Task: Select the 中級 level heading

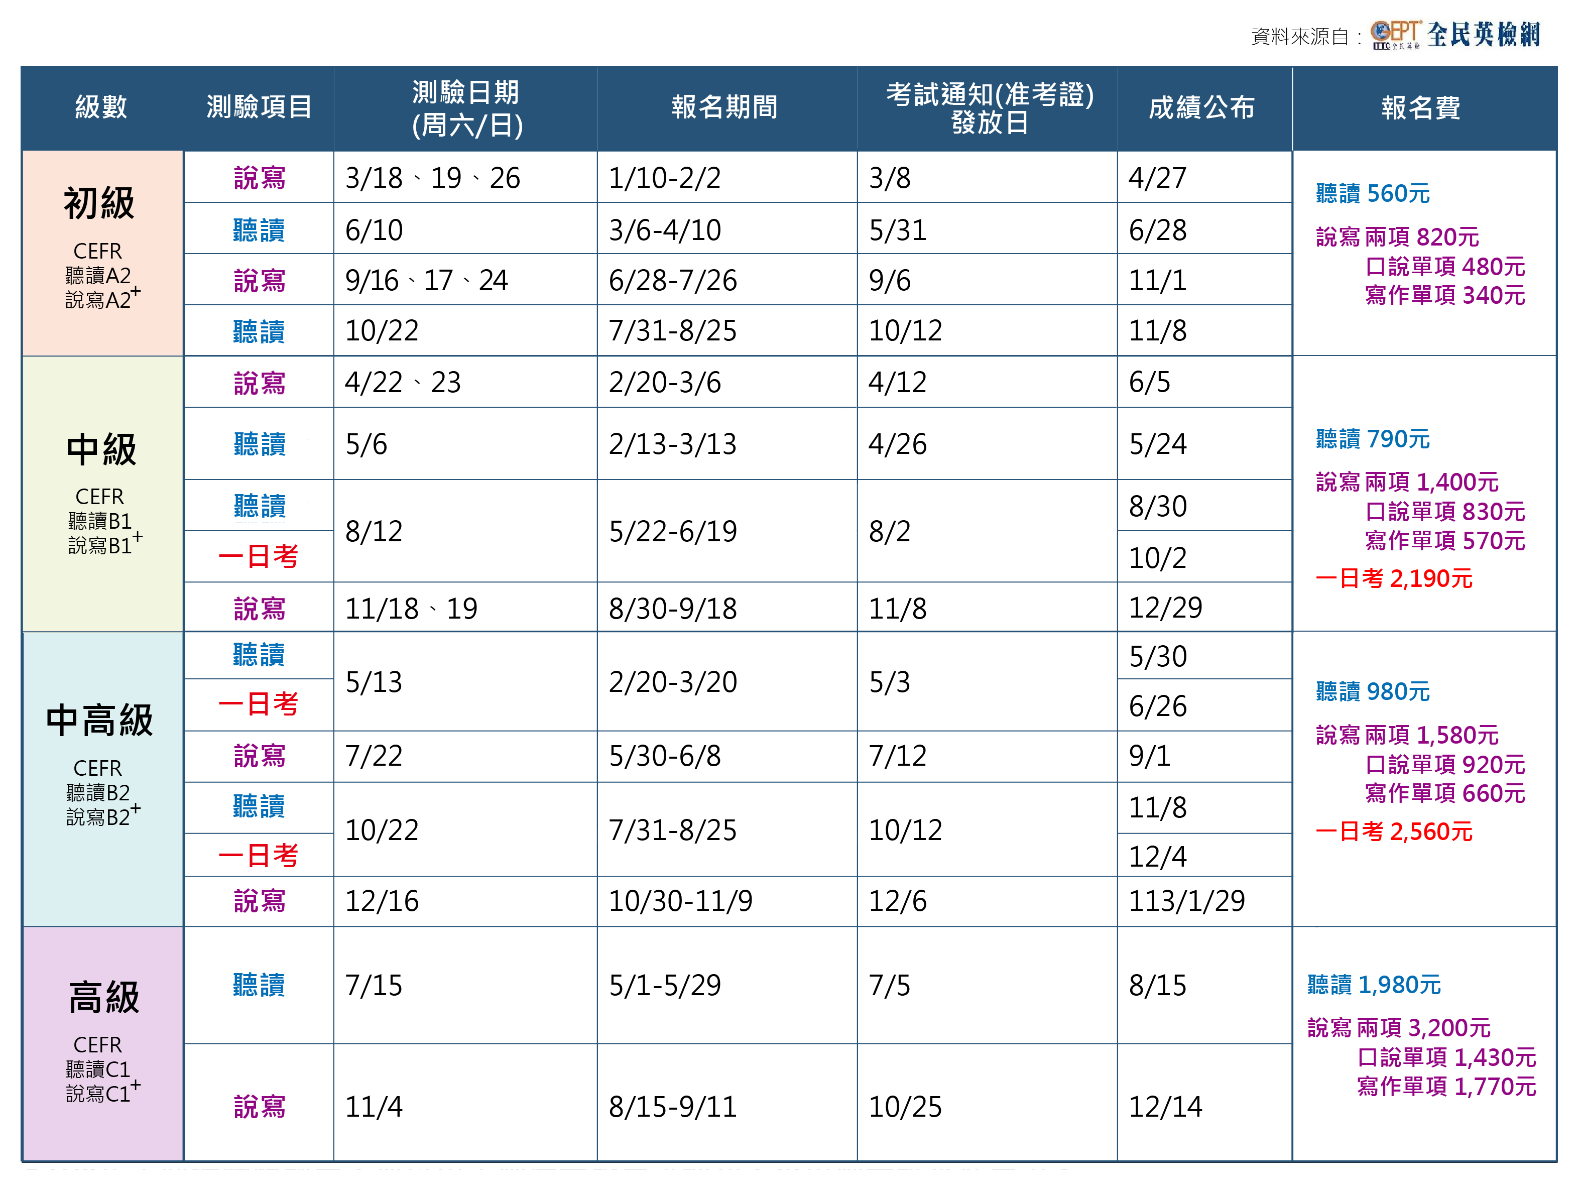Action: coord(101,449)
